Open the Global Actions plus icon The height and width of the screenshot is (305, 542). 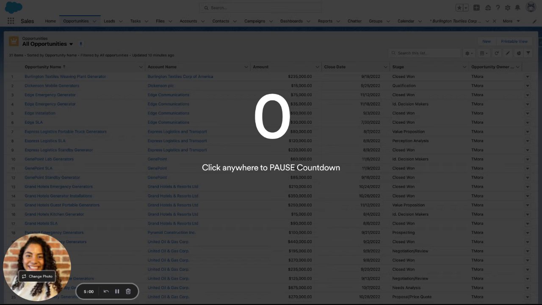pyautogui.click(x=476, y=8)
